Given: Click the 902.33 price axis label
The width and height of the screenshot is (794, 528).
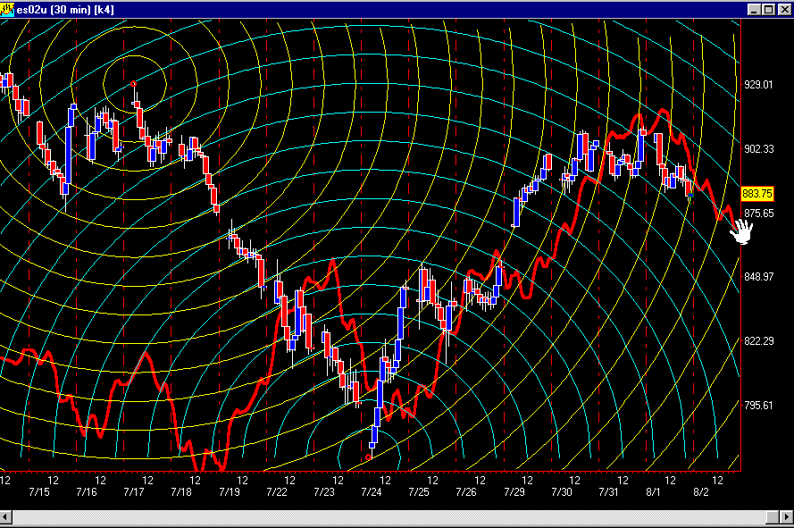Looking at the screenshot, I should (x=758, y=149).
